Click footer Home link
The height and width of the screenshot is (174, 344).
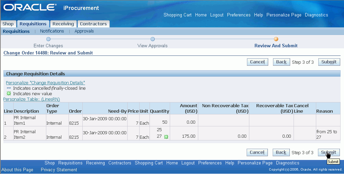[x=172, y=163]
